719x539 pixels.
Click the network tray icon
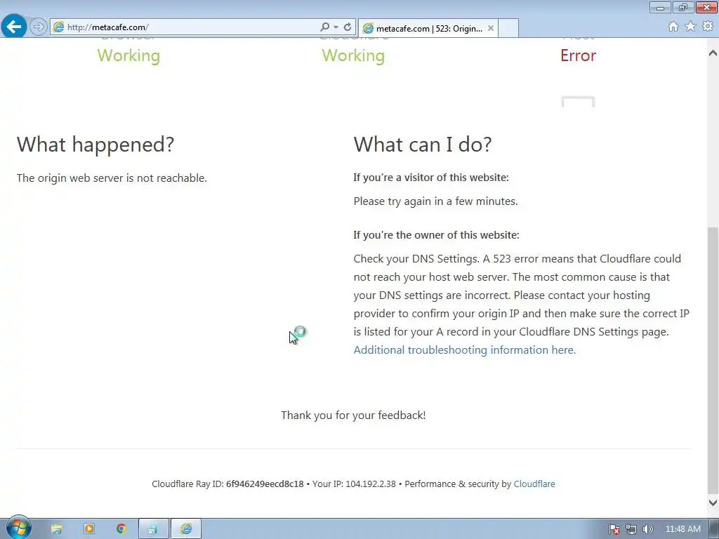tap(631, 529)
